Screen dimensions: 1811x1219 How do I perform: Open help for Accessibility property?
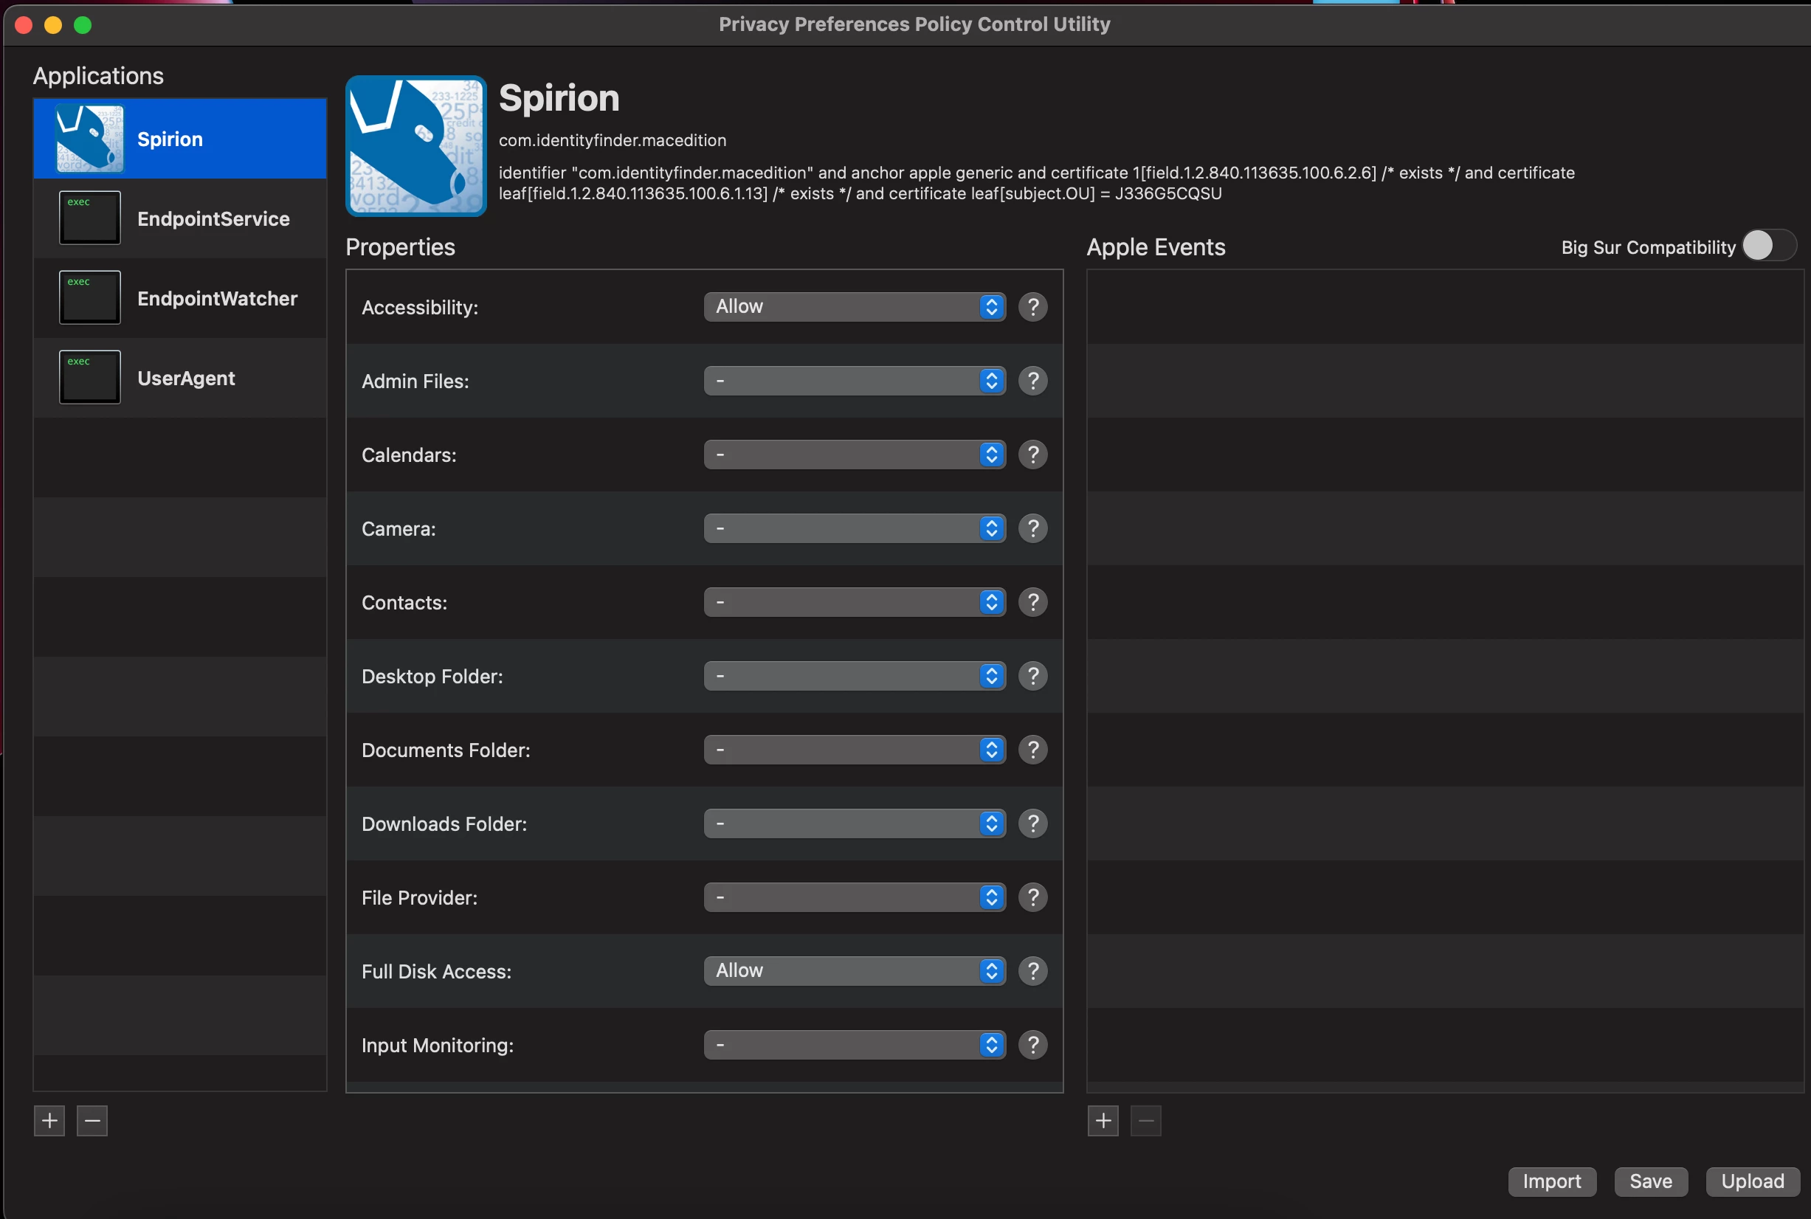(x=1032, y=307)
